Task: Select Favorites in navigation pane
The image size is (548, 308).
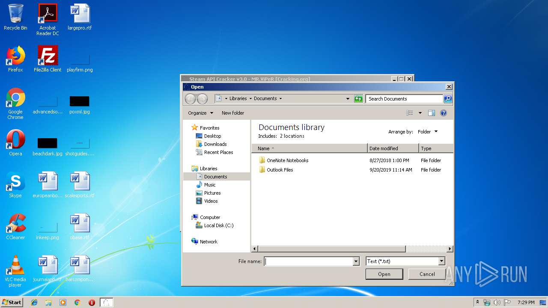Action: [x=205, y=128]
